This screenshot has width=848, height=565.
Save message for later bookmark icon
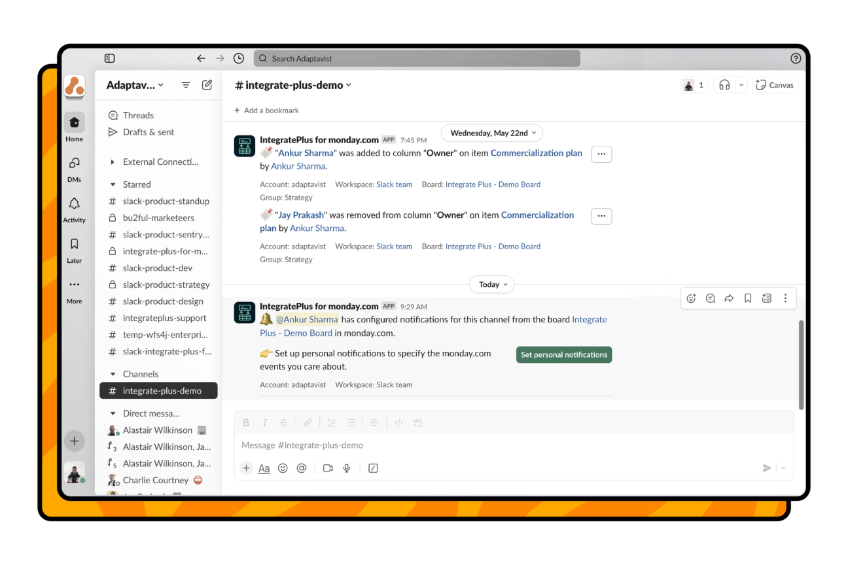(748, 298)
